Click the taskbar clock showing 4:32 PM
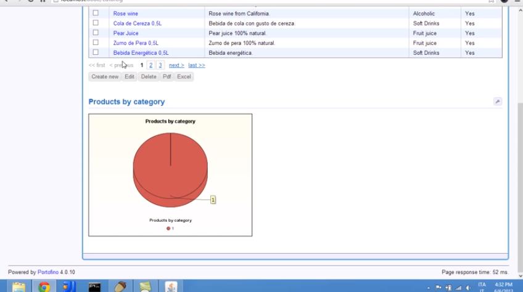This screenshot has height=292, width=523. [x=503, y=285]
